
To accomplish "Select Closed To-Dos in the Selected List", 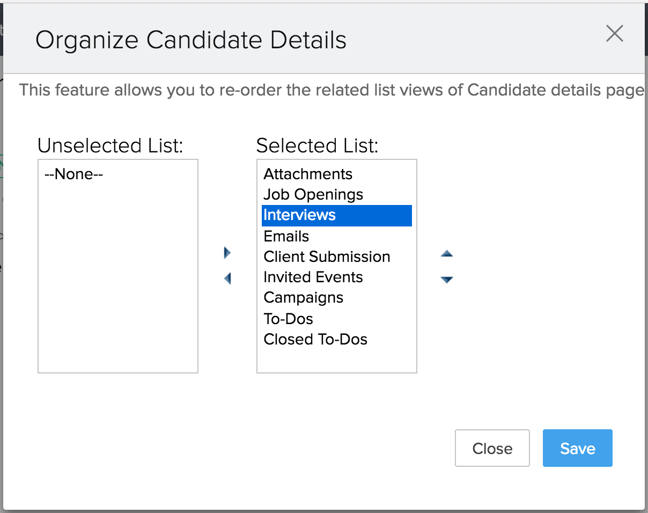I will coord(337,339).
